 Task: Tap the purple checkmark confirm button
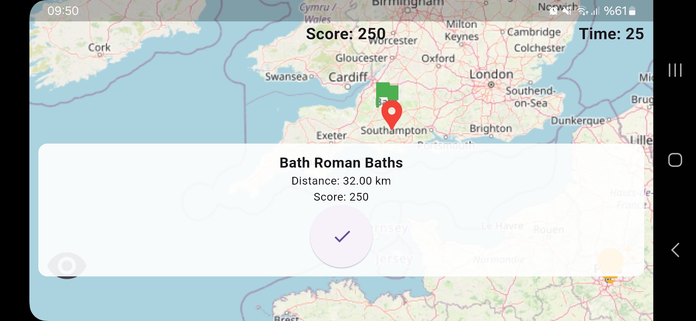[x=341, y=236]
